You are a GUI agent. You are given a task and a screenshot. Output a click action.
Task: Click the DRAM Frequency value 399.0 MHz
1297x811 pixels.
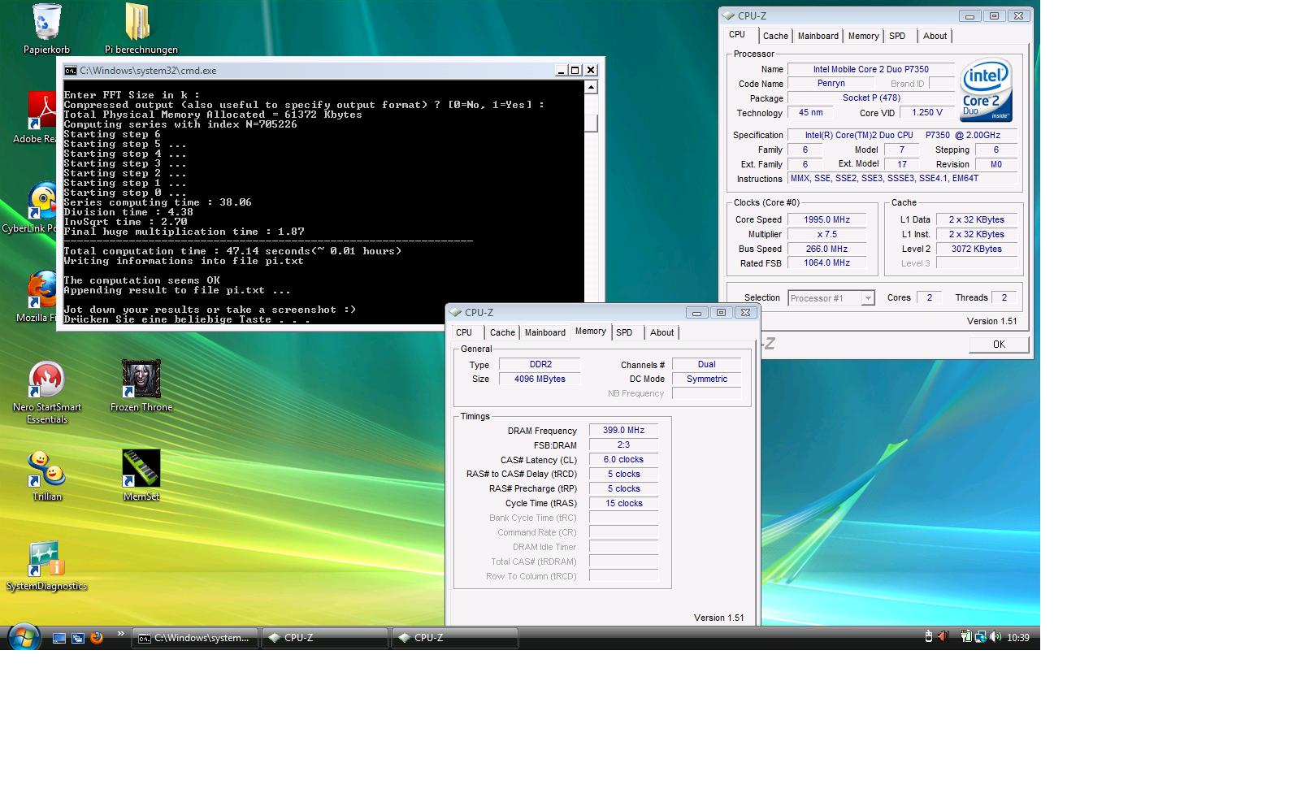pyautogui.click(x=623, y=431)
